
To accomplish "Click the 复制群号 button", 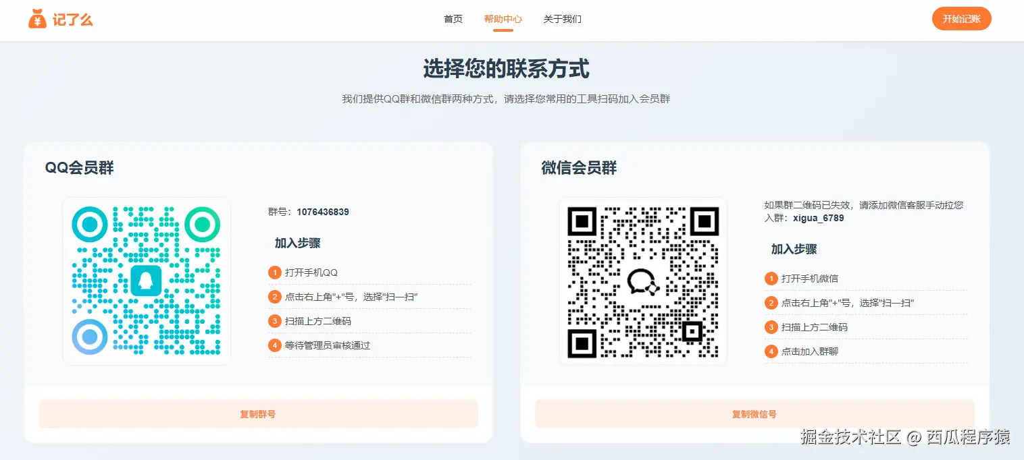I will click(x=258, y=414).
